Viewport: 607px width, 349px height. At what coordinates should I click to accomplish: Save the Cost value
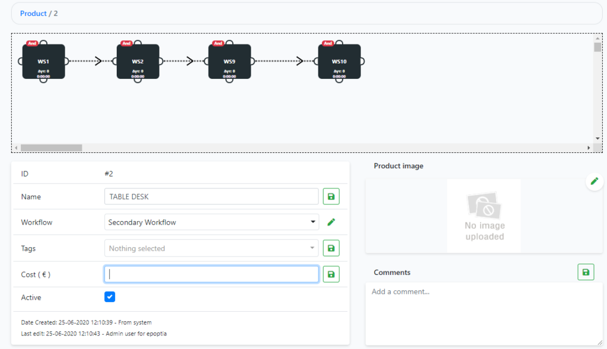pos(331,274)
